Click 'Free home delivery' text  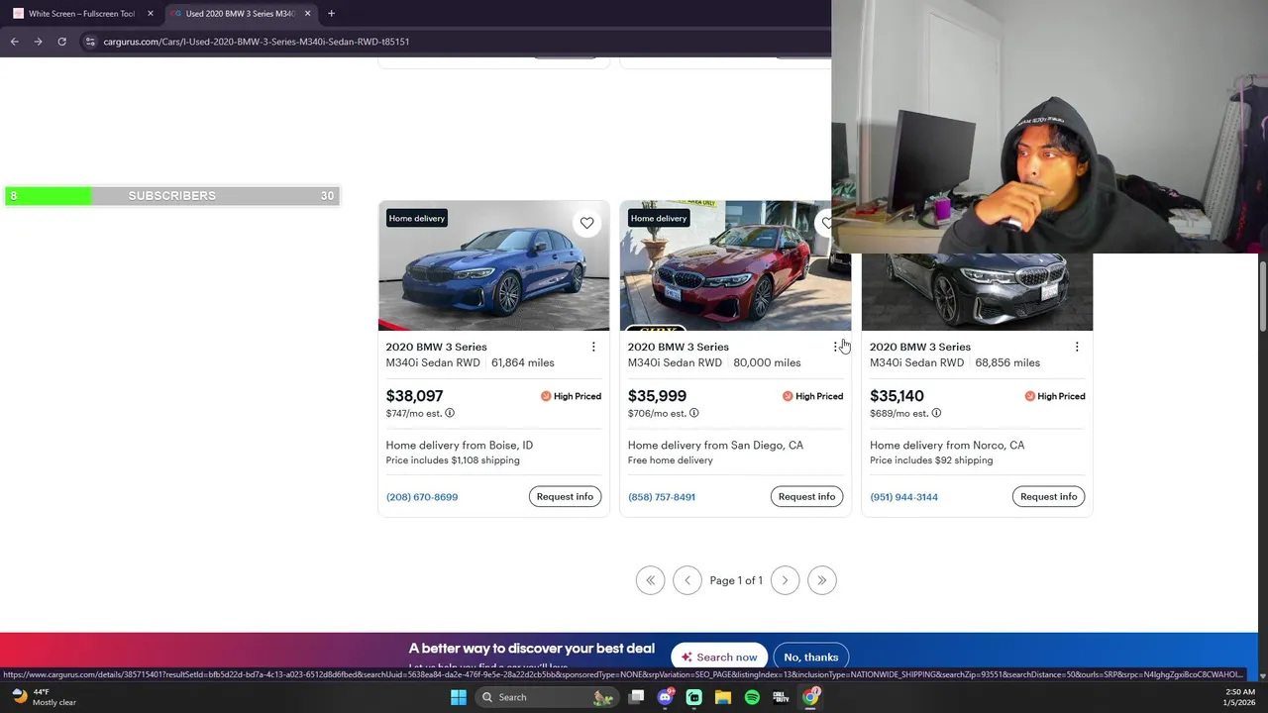click(x=670, y=460)
